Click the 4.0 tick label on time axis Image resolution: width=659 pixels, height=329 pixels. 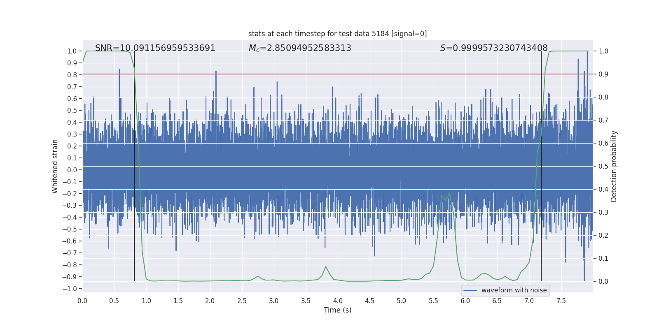pyautogui.click(x=338, y=301)
